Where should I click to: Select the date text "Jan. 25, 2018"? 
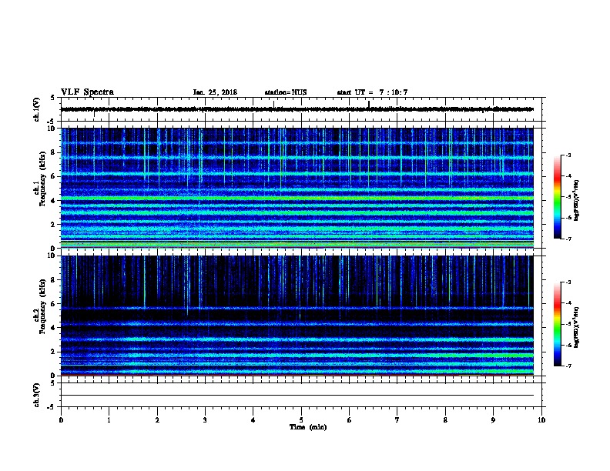[215, 92]
